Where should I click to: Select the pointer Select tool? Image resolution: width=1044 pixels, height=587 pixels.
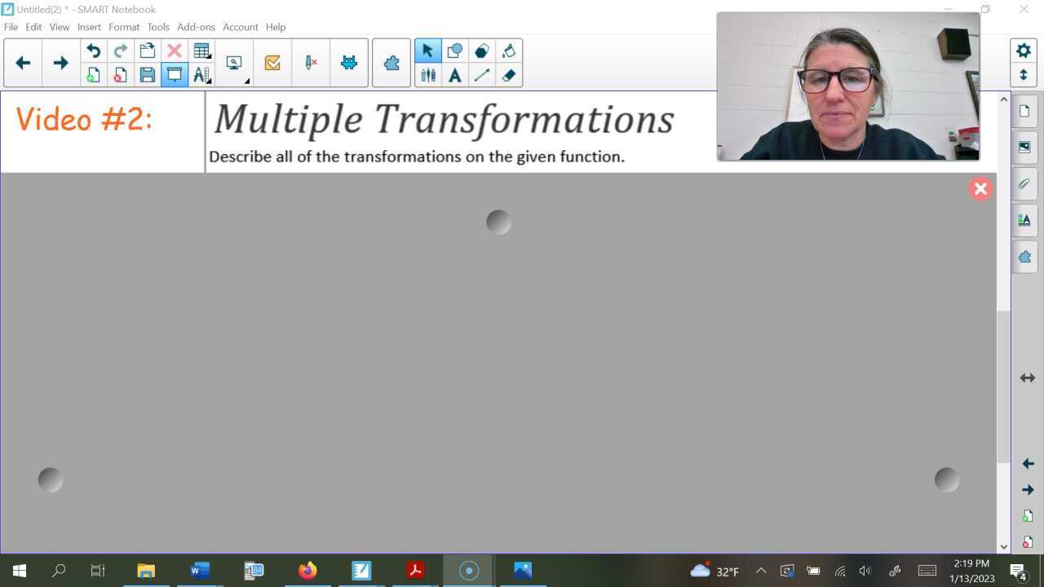click(x=427, y=50)
